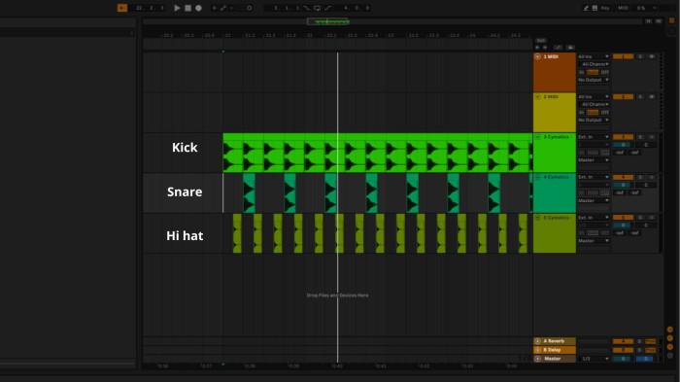Toggle solo on track 3 Cymatics
This screenshot has height=382, width=680.
point(640,137)
